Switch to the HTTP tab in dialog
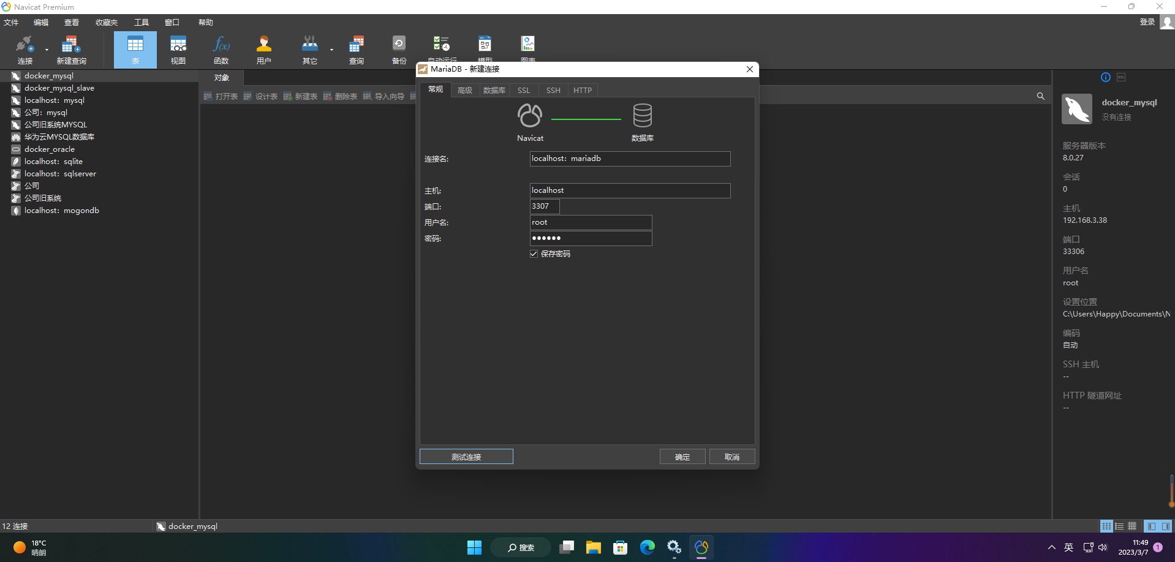This screenshot has height=562, width=1175. tap(583, 91)
